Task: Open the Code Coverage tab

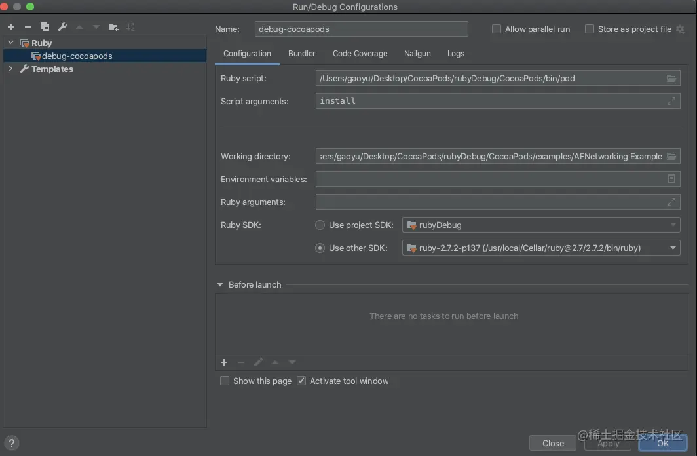Action: (x=360, y=53)
